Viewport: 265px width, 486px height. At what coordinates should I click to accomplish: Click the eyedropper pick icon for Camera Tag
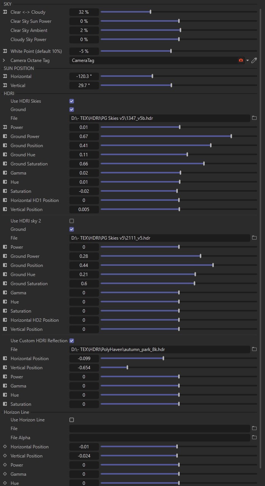click(254, 60)
